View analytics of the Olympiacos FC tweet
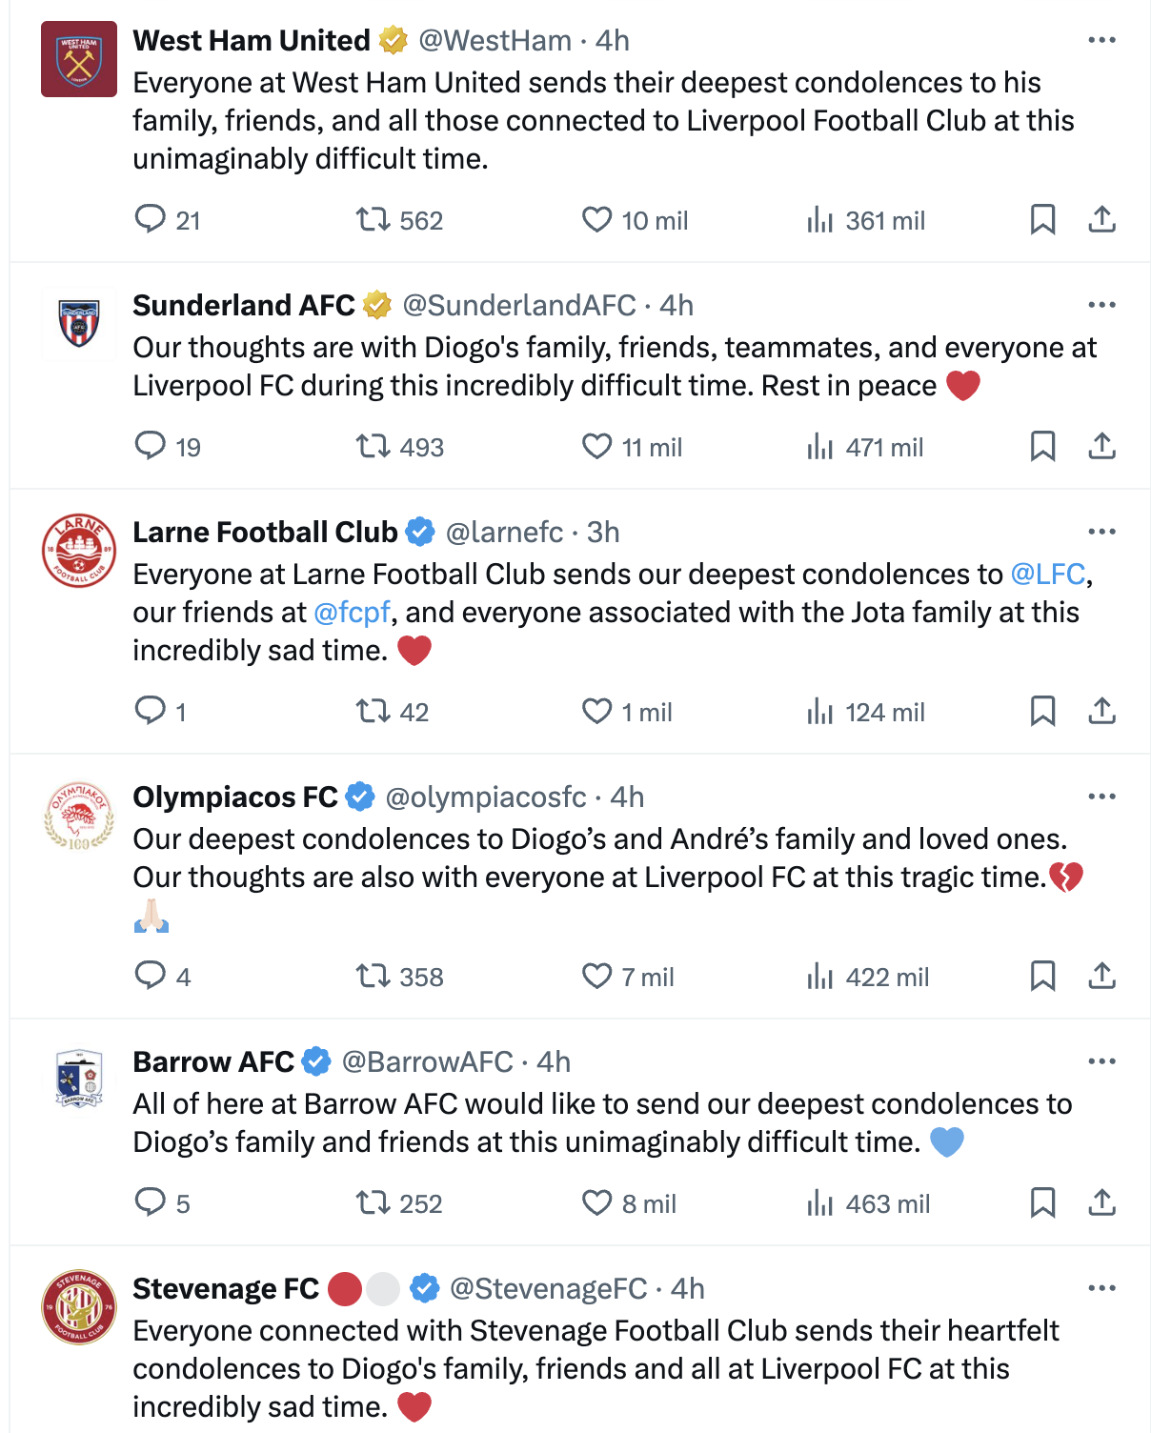1151x1433 pixels. click(x=819, y=977)
